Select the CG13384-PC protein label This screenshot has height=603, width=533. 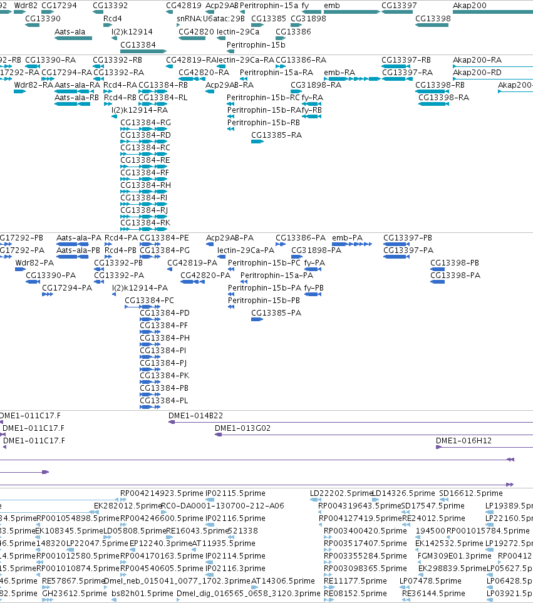pos(149,301)
